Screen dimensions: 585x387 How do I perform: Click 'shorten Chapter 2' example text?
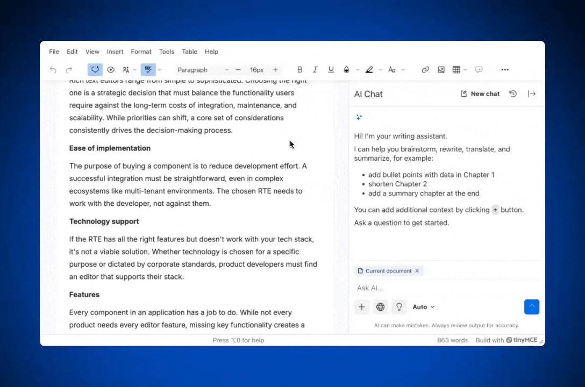(x=397, y=184)
